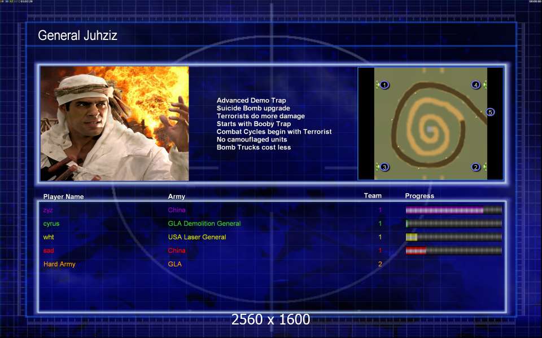The width and height of the screenshot is (542, 338).
Task: Click the red progress bar for sad
Action: pyautogui.click(x=453, y=250)
